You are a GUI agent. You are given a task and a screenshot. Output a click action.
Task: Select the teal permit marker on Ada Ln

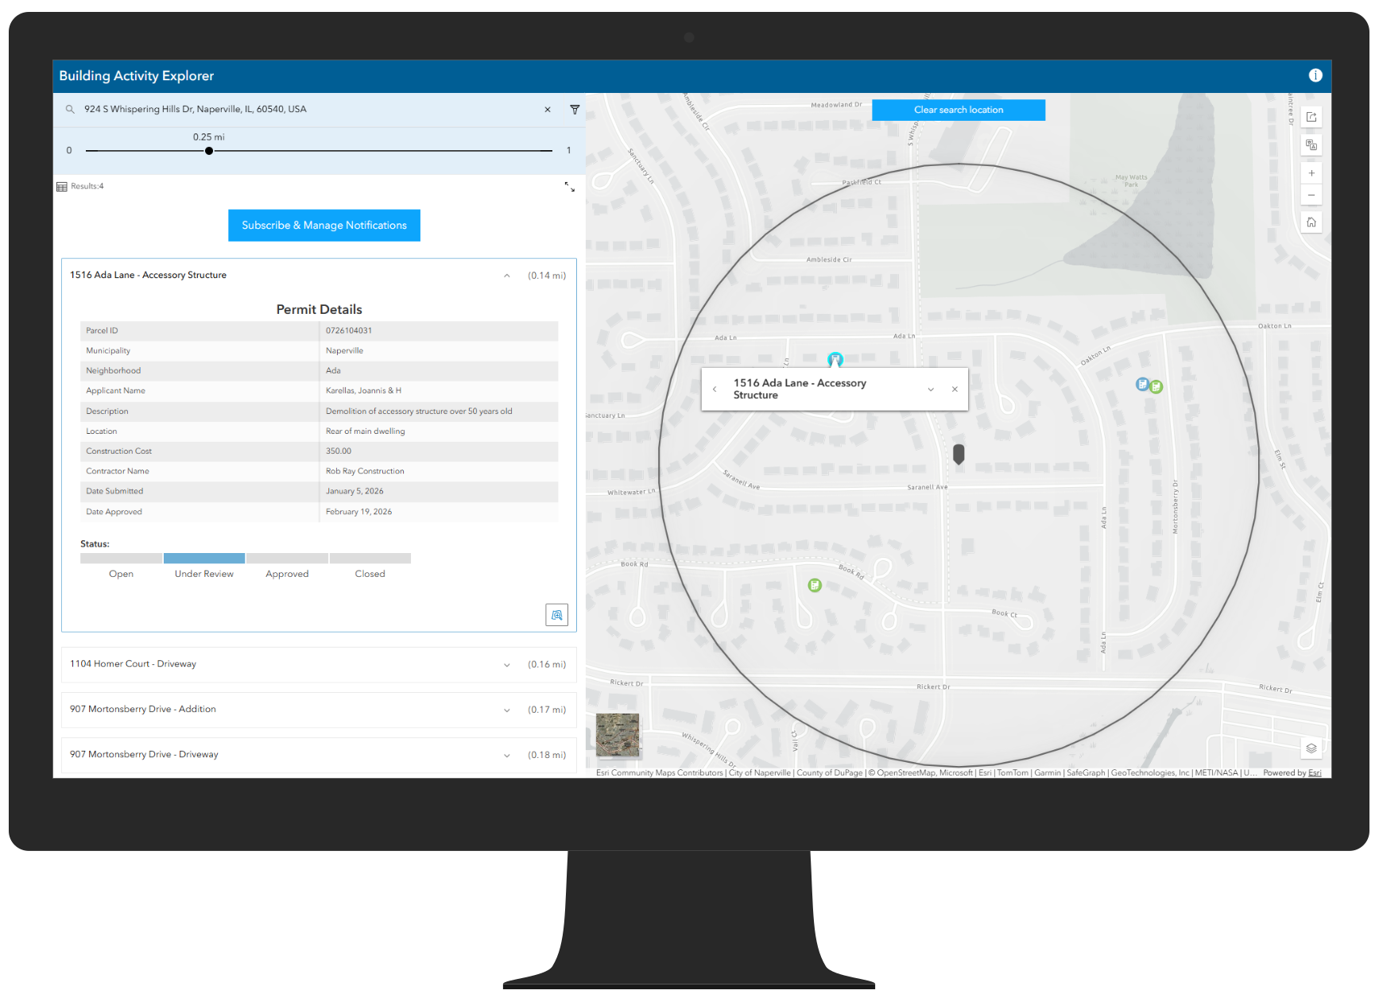tap(835, 359)
